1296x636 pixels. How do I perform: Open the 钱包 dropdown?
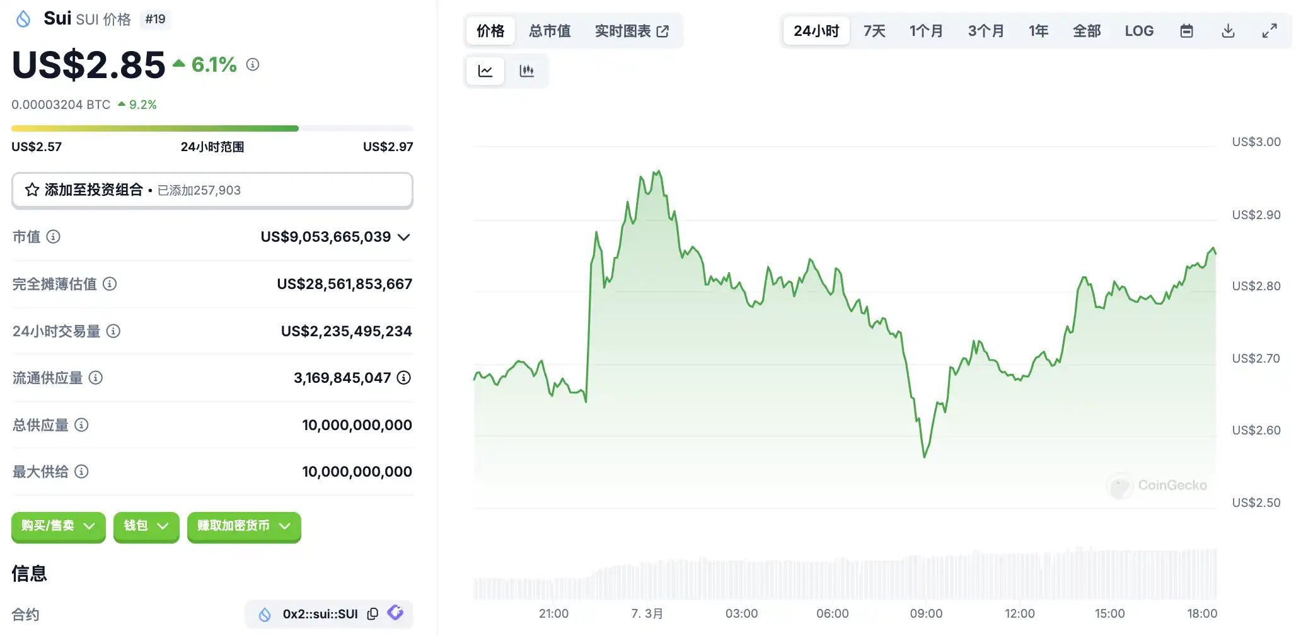tap(146, 526)
